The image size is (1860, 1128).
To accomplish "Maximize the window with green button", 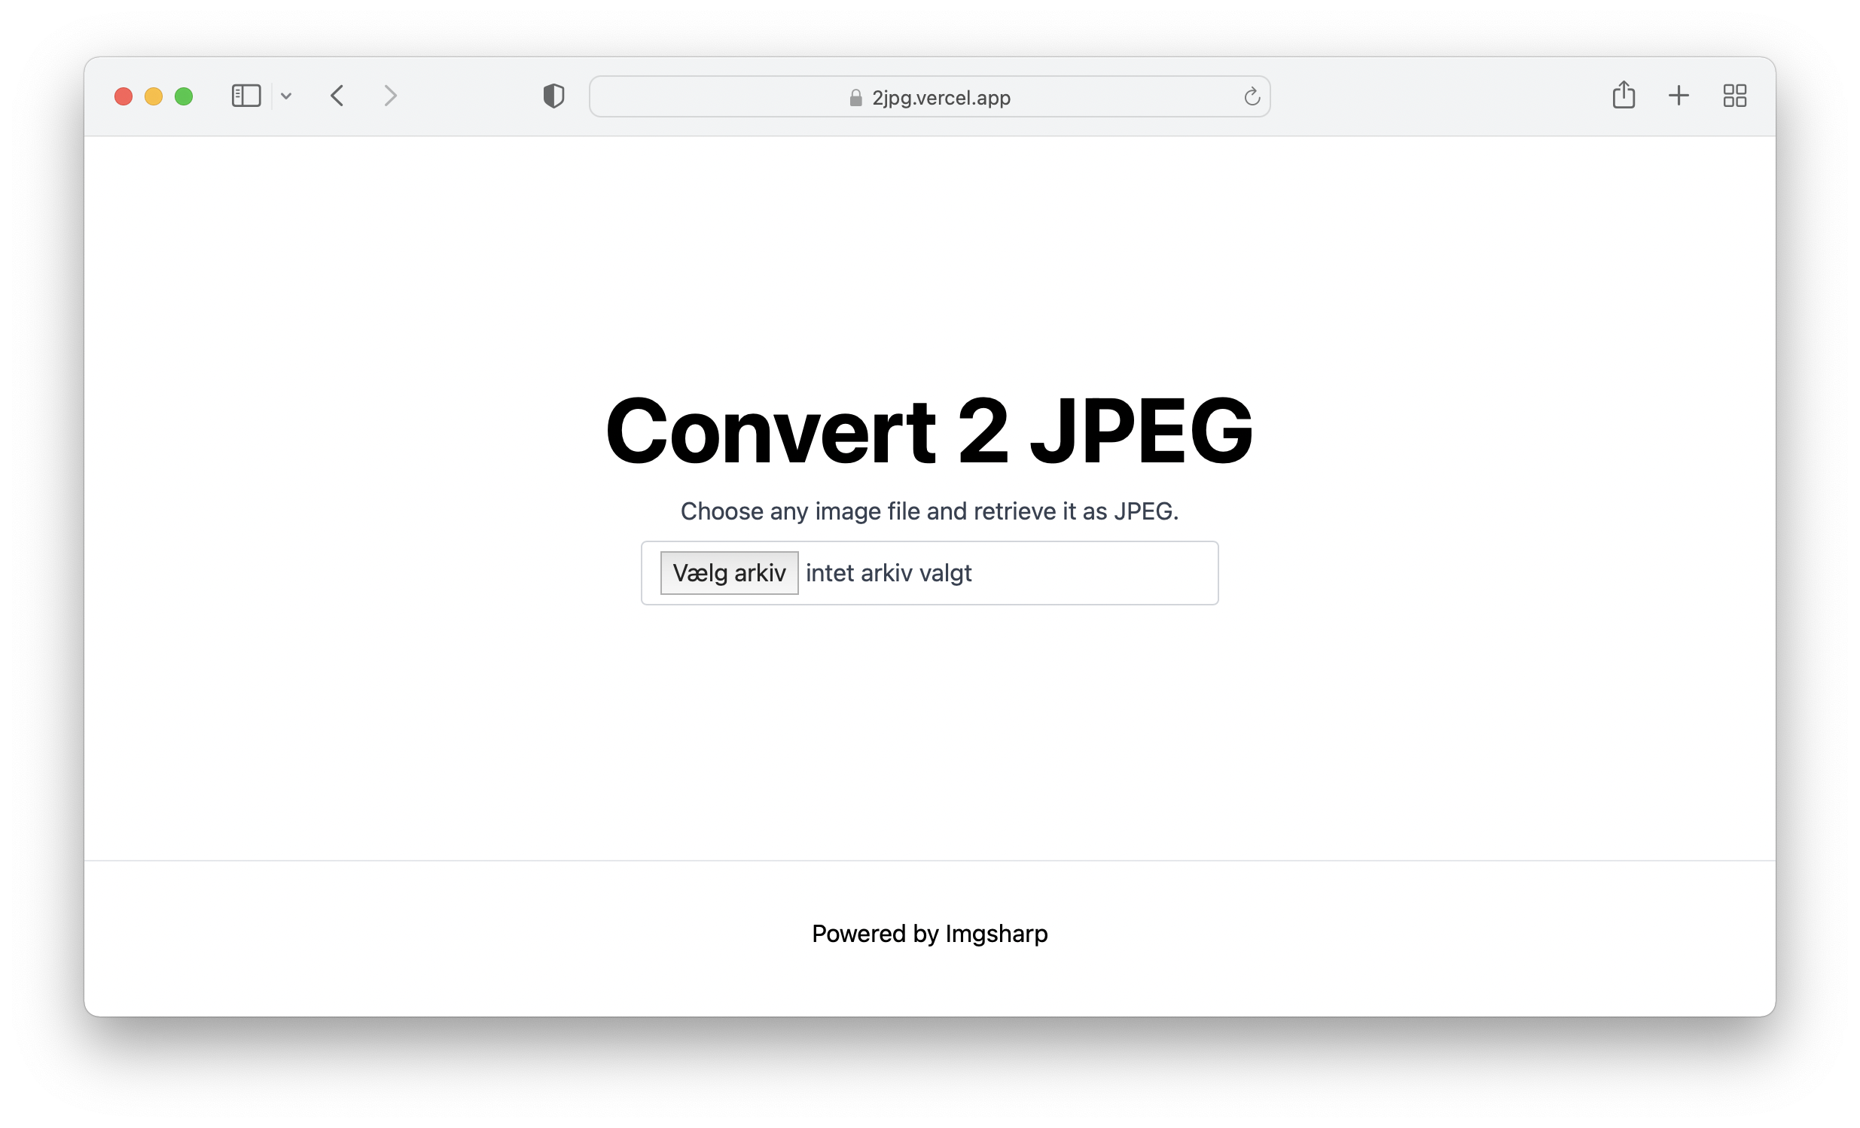I will tap(184, 96).
